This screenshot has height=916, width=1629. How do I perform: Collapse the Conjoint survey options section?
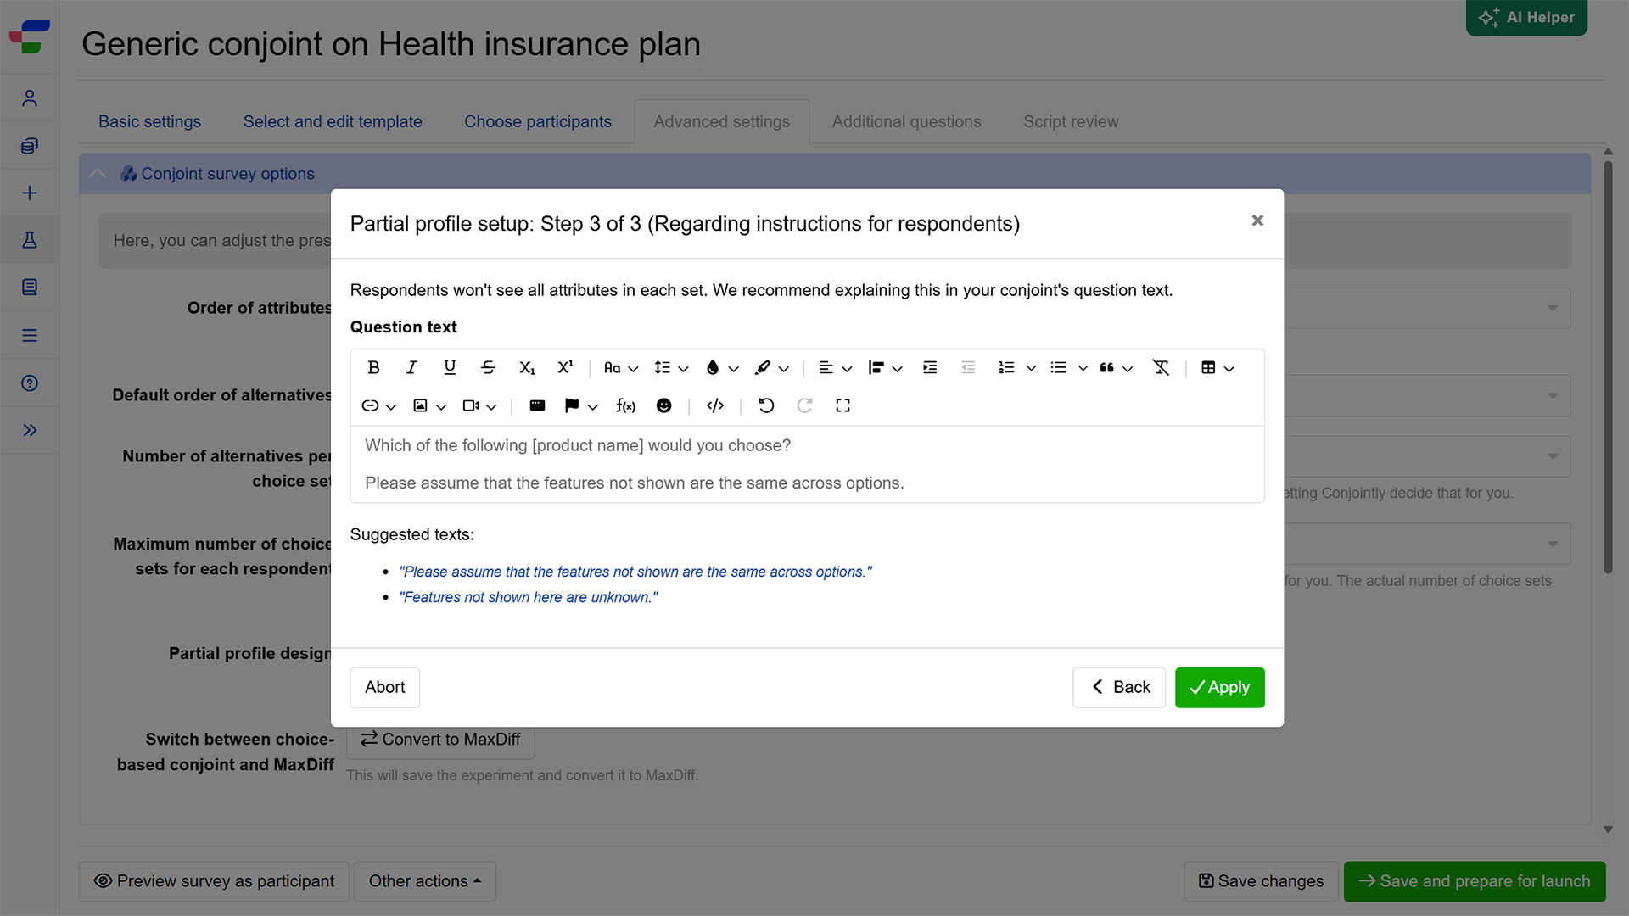click(98, 174)
